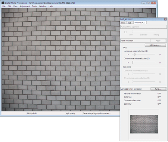Screen dimensions: 168x142
Task: Click the Auto Lighting Optimizer strength slider
Action: coord(144,31)
